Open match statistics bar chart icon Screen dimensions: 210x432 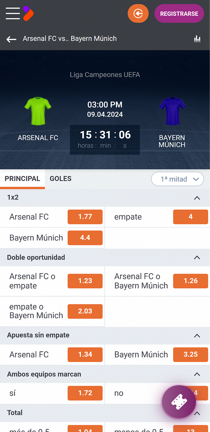[x=197, y=39]
